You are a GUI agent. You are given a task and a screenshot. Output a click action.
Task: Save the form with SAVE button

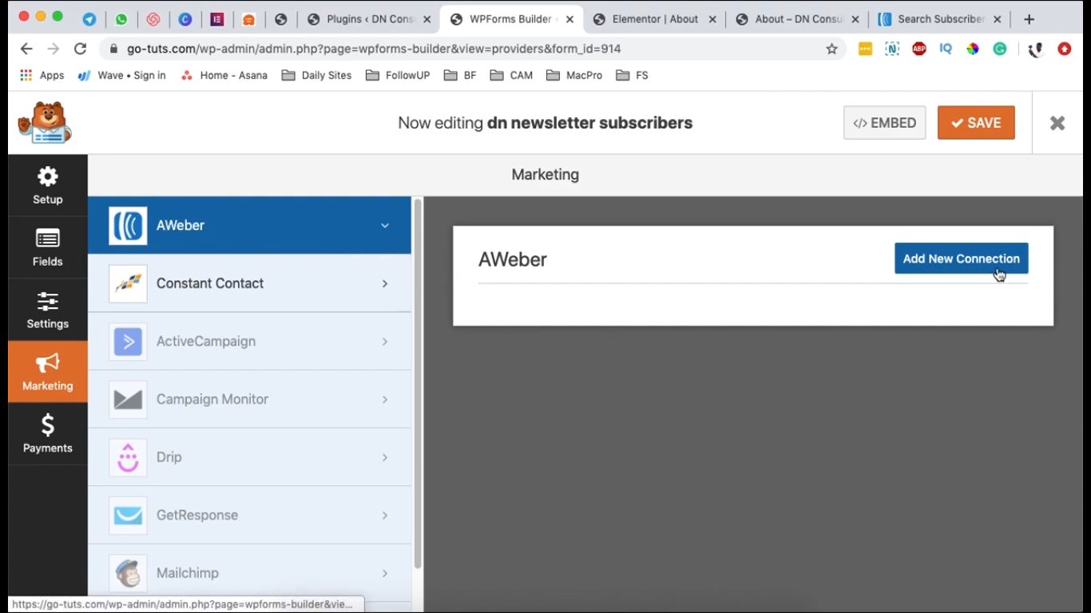[976, 123]
